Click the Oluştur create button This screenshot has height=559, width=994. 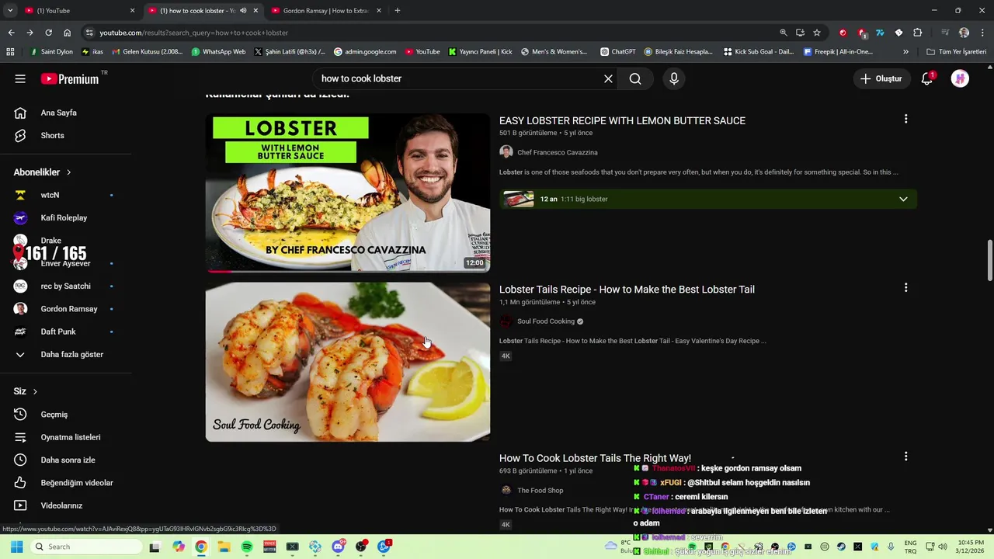[x=881, y=78]
